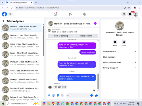Viewport: 142px width, 106px height.
Task: Mute the chat using the bell icon
Action: [115, 42]
